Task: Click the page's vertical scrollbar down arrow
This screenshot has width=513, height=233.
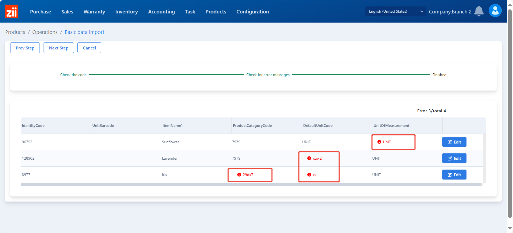Action: point(510,228)
